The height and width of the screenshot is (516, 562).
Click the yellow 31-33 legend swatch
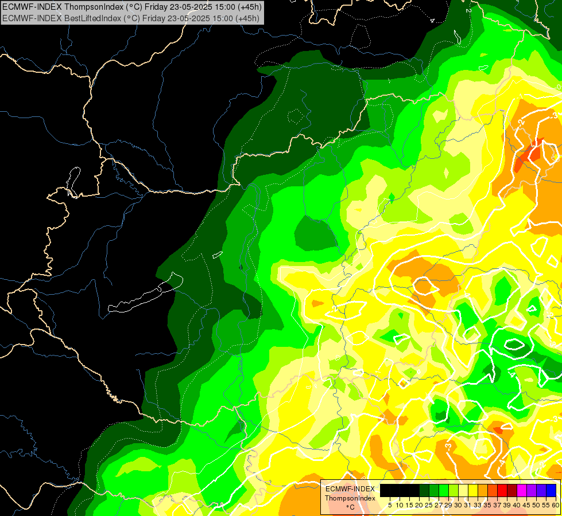click(x=473, y=491)
